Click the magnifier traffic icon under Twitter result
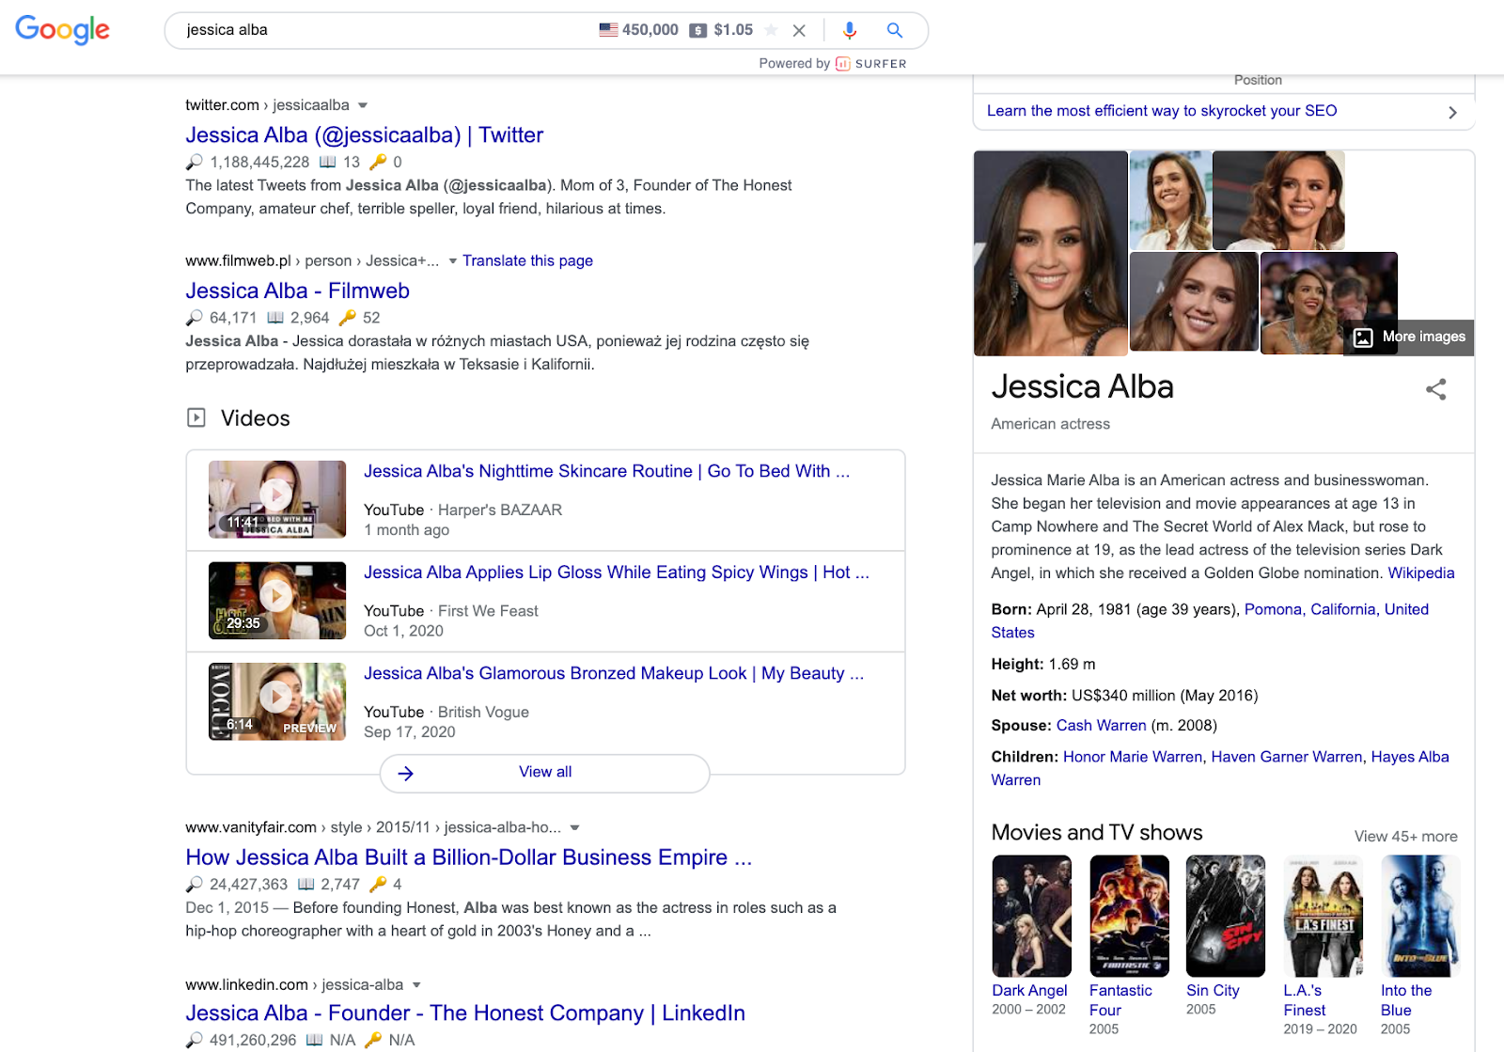 (x=194, y=162)
